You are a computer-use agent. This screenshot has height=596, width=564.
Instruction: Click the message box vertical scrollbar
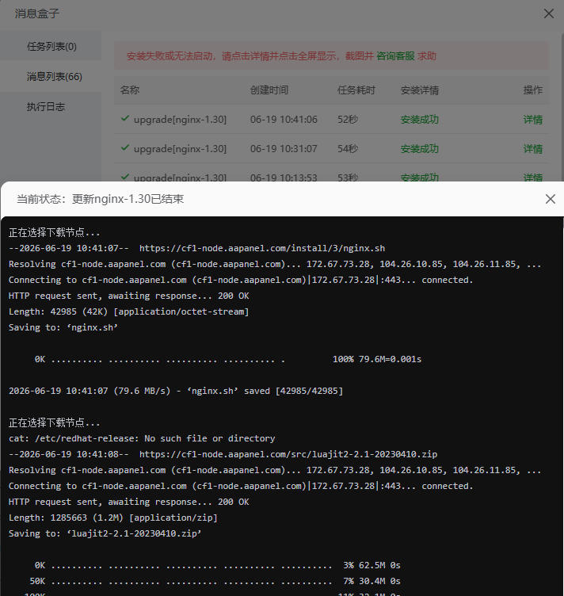[562, 106]
